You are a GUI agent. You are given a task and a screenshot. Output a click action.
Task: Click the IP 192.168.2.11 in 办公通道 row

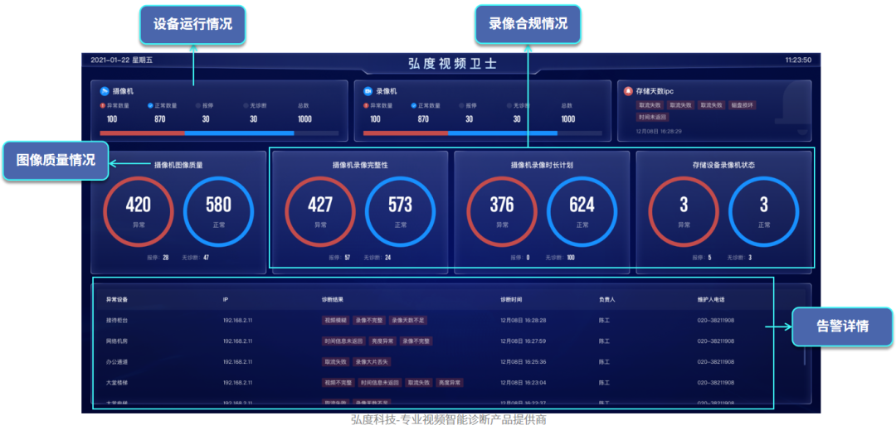pos(238,362)
